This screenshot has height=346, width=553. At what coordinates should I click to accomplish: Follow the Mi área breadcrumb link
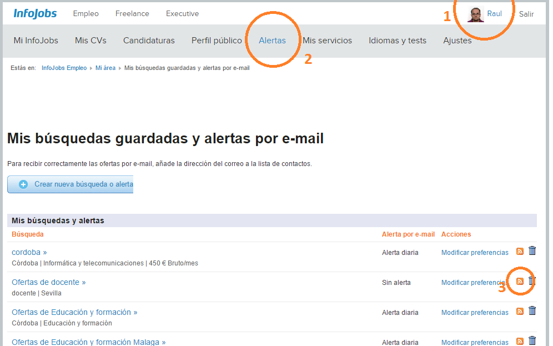click(x=105, y=68)
